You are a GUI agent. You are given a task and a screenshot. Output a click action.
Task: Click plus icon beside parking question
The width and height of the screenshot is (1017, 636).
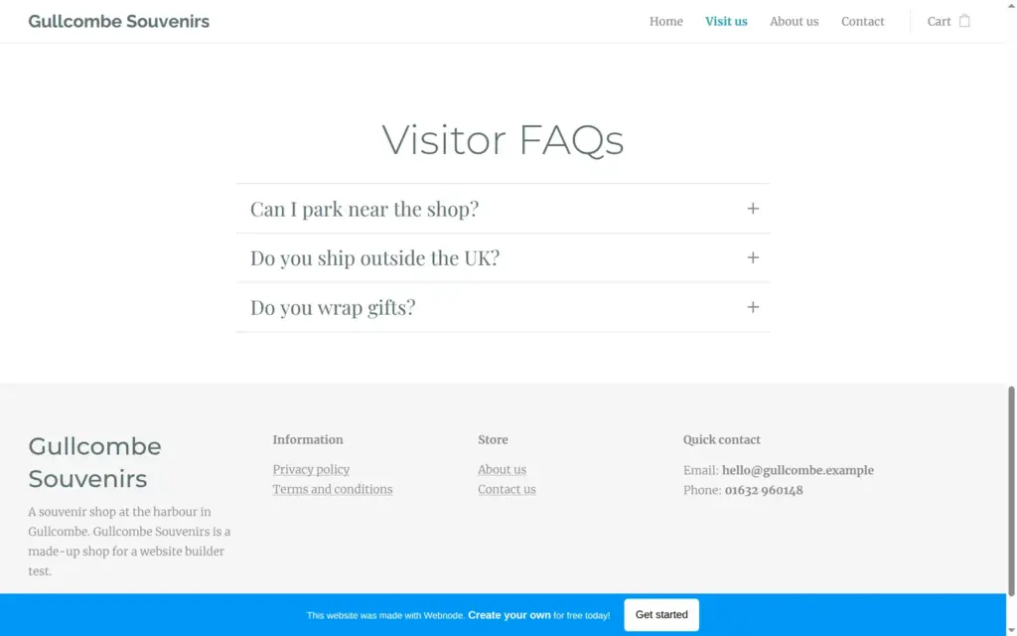[x=753, y=209]
